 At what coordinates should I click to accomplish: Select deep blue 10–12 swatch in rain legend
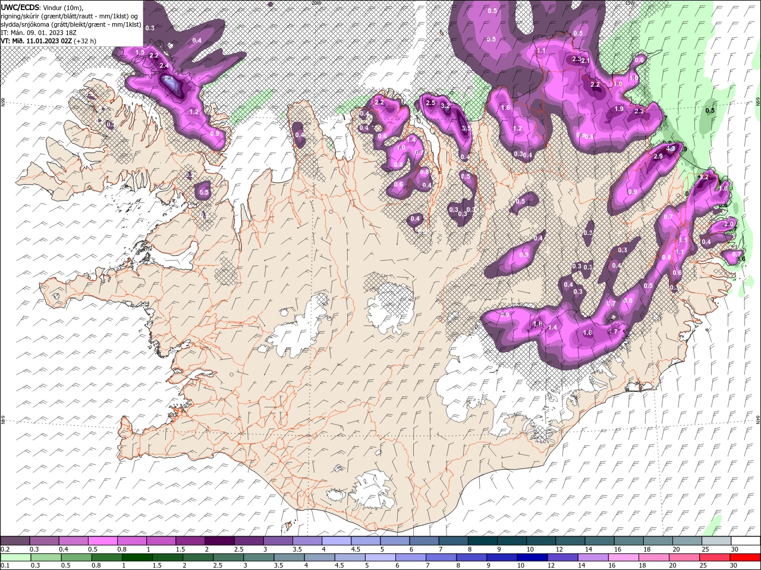pyautogui.click(x=532, y=558)
